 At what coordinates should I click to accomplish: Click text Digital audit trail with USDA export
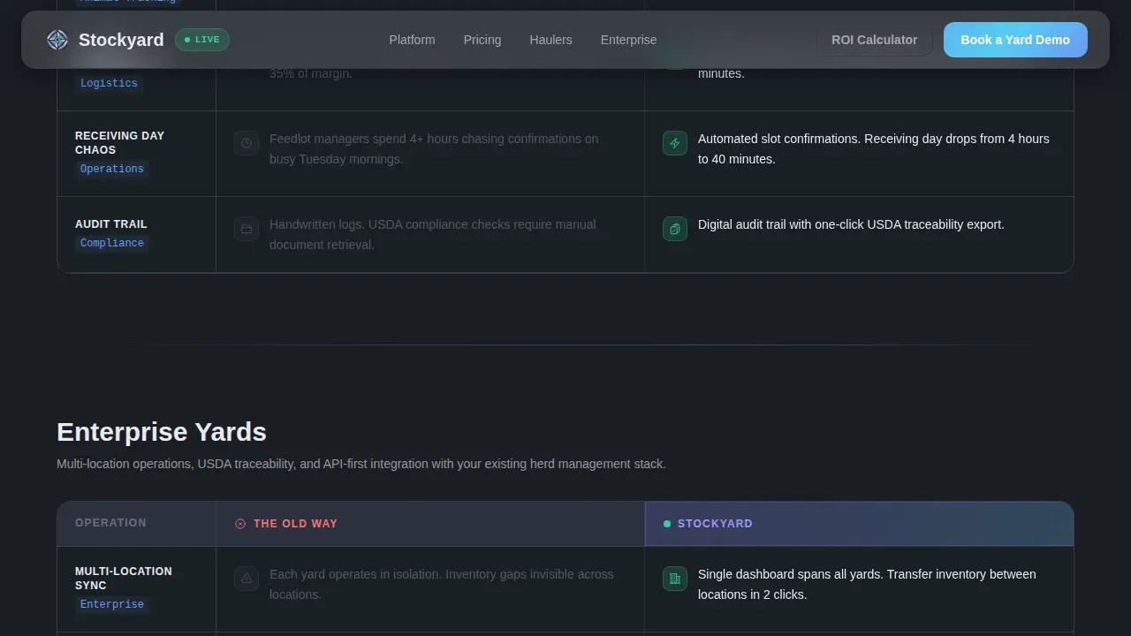click(x=851, y=224)
